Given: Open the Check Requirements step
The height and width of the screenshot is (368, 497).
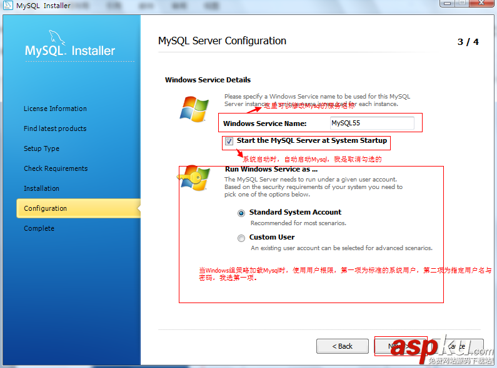Looking at the screenshot, I should point(56,168).
